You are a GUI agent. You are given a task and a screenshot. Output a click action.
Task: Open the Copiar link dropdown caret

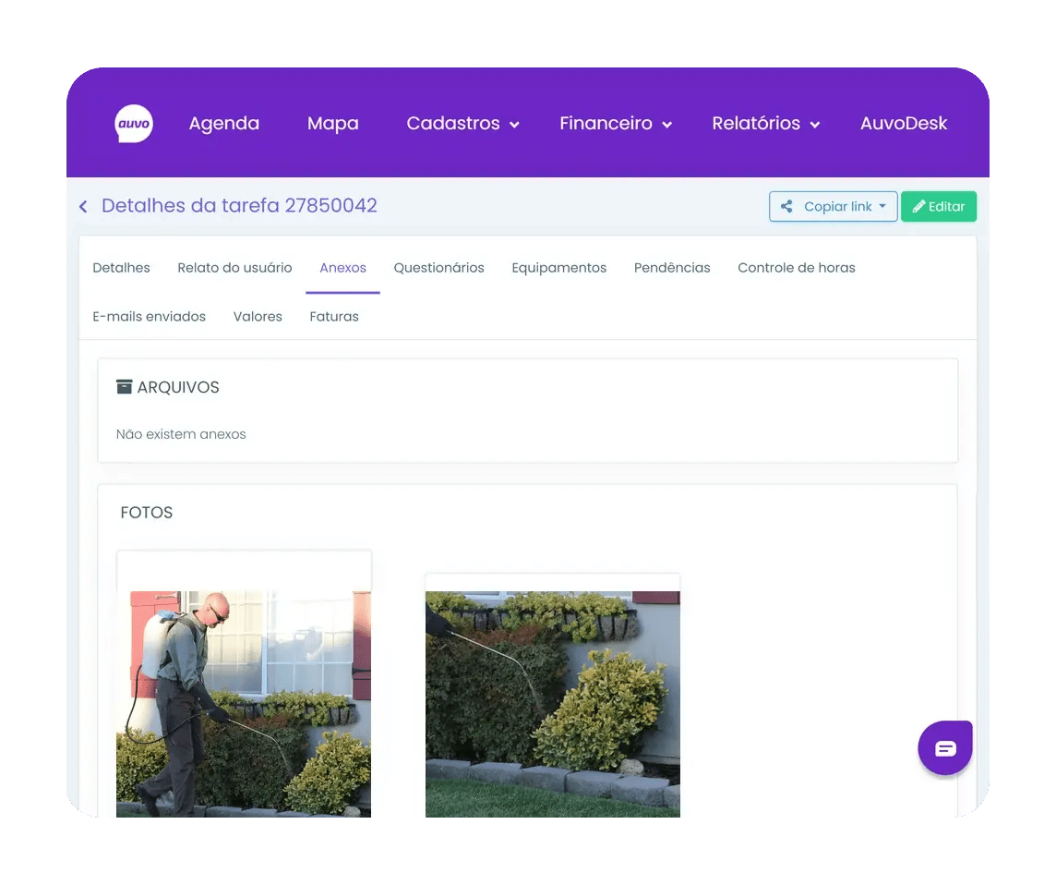pos(882,206)
